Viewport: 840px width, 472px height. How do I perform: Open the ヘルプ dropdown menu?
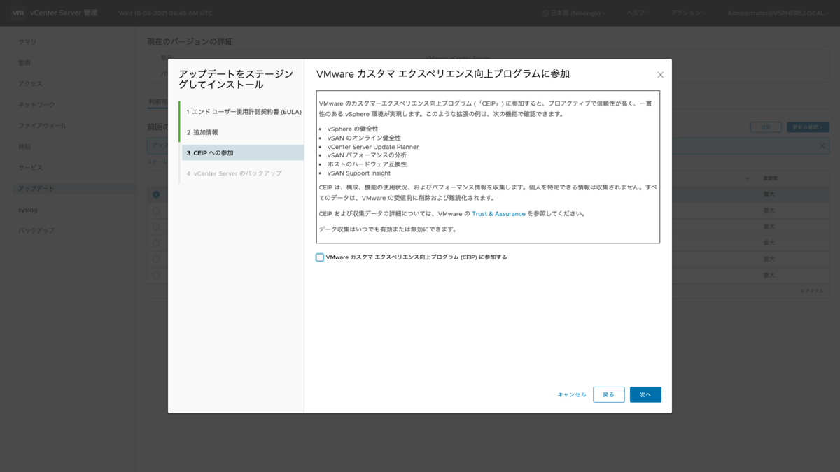tap(638, 13)
